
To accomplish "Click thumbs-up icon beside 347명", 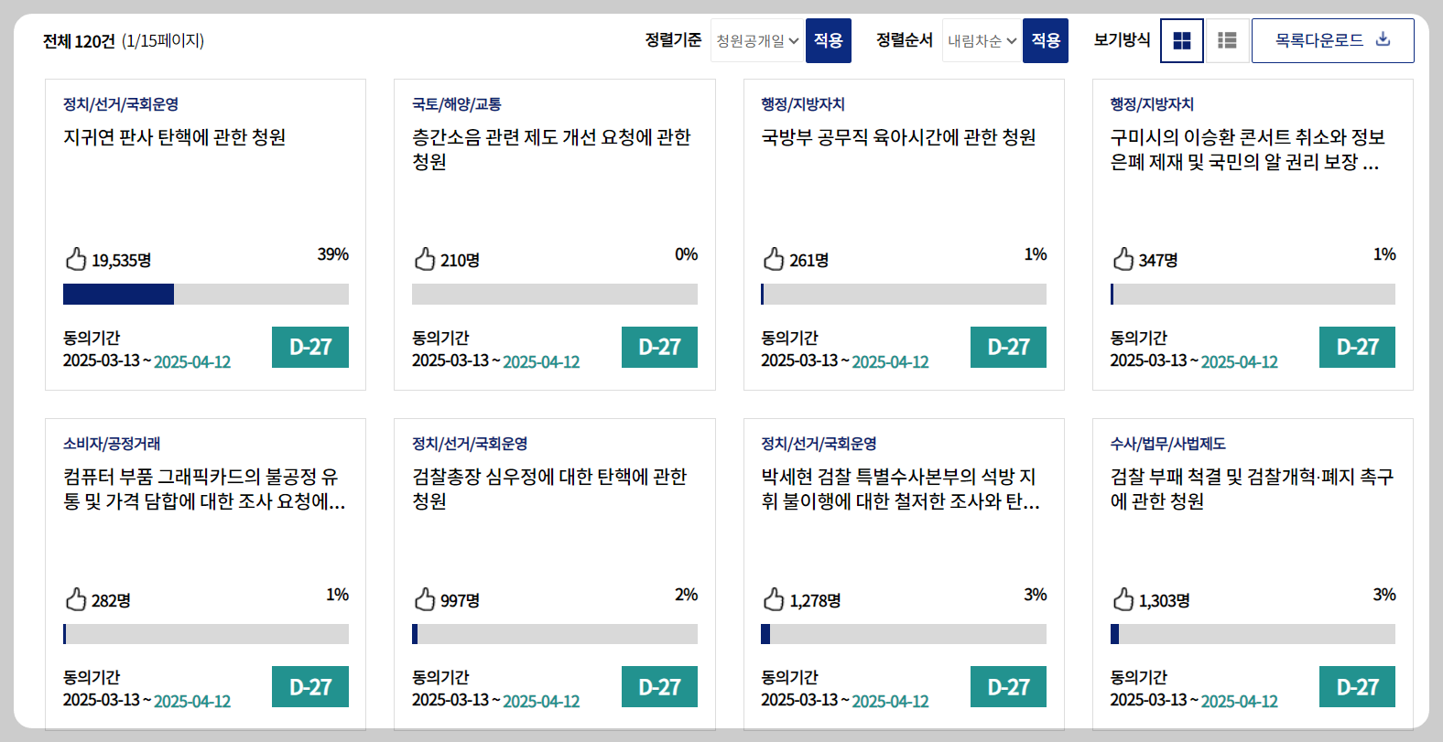I will [1123, 259].
